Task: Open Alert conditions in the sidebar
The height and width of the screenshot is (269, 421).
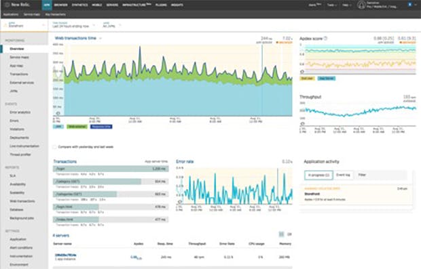Action: point(21,248)
